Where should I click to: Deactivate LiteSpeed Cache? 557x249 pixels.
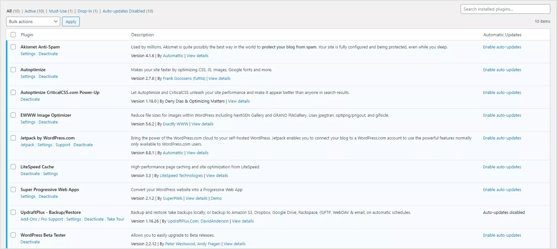(x=30, y=174)
